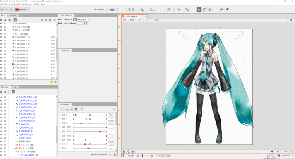Select the miku_sample document tab
295x159 pixels.
(x=134, y=16)
